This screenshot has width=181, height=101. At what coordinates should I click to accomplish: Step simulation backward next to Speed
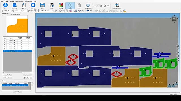(x=102, y=6)
